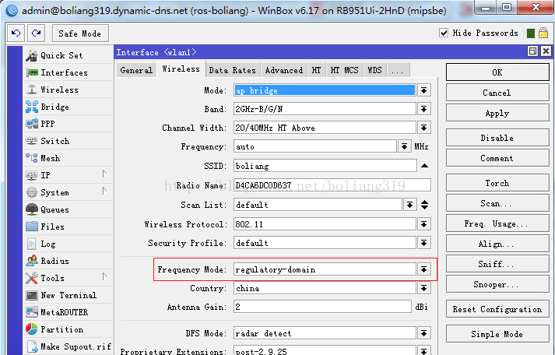Click the Bridge icon in sidebar
Viewport: 555px width, 355px height.
pyautogui.click(x=31, y=107)
